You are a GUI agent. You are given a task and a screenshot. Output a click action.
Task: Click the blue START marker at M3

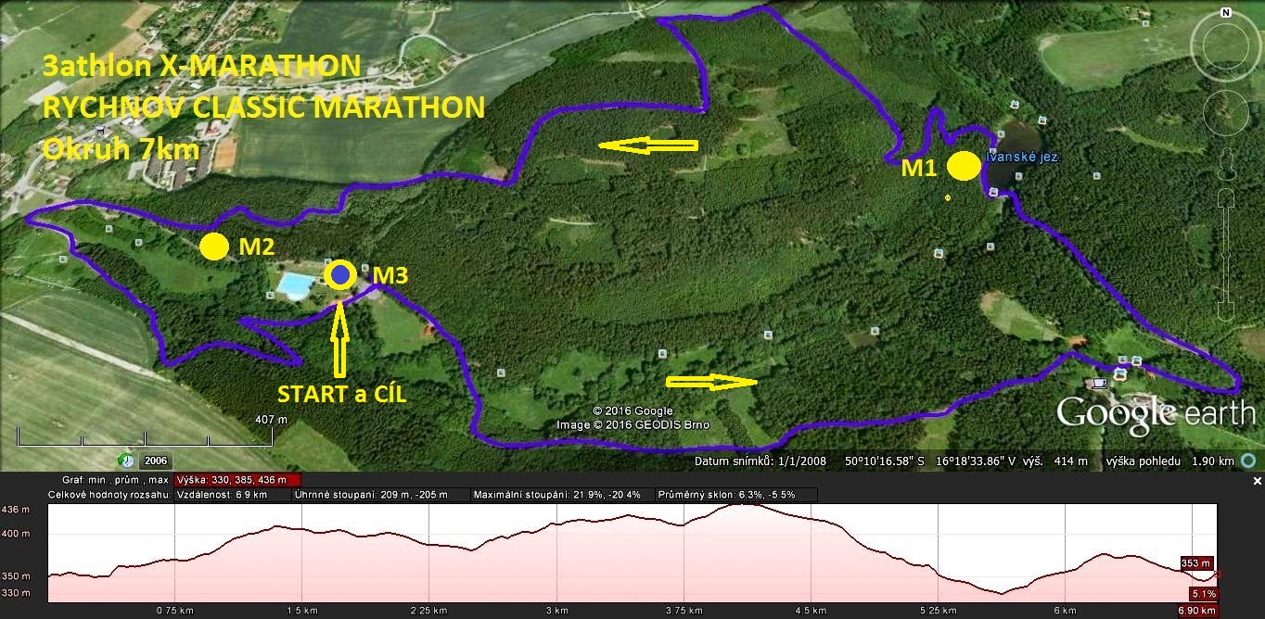[x=341, y=274]
